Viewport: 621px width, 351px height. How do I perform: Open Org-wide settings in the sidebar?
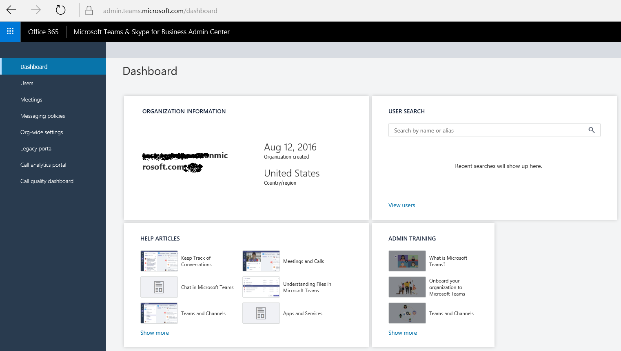(53, 132)
